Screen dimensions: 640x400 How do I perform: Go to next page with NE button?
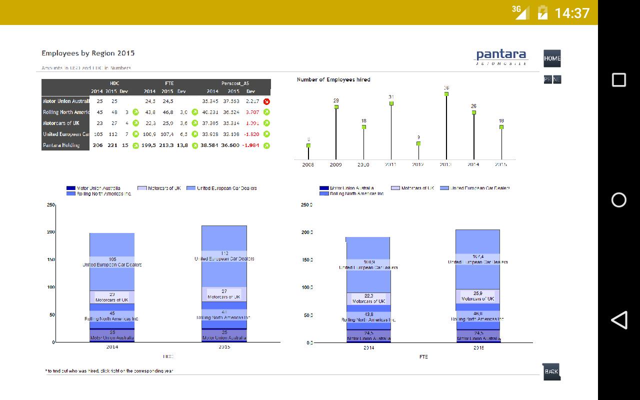557,79
